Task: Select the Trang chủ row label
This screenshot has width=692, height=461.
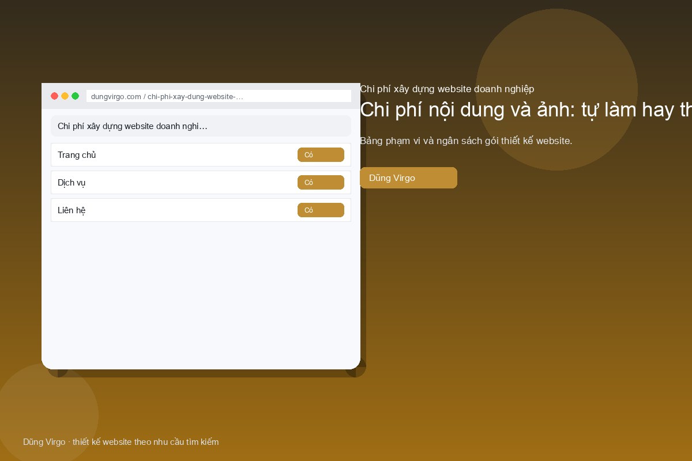Action: (77, 155)
